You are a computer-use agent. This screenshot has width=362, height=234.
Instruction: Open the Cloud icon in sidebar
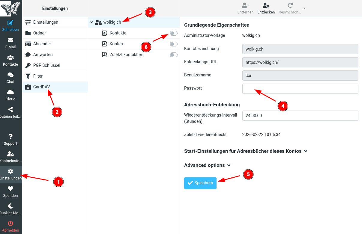coord(10,92)
